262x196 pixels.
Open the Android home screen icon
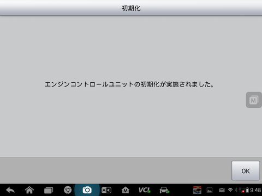pos(29,190)
